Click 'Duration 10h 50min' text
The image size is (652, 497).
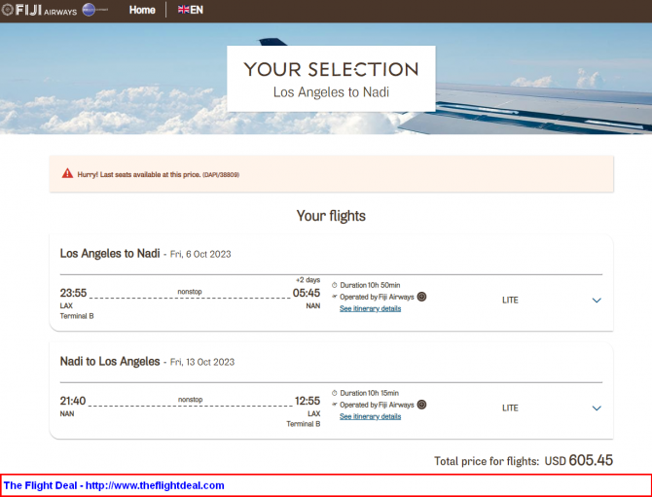tap(370, 286)
